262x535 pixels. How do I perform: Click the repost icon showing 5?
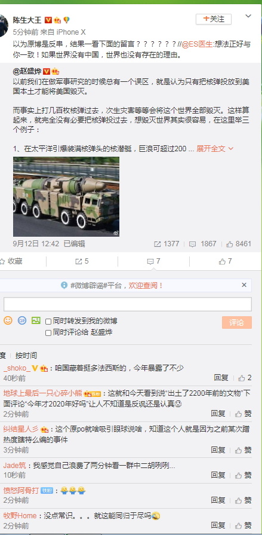point(82,261)
